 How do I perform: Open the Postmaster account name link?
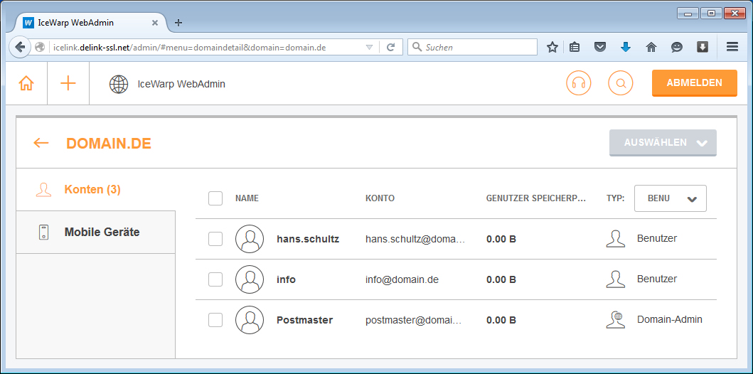coord(304,320)
